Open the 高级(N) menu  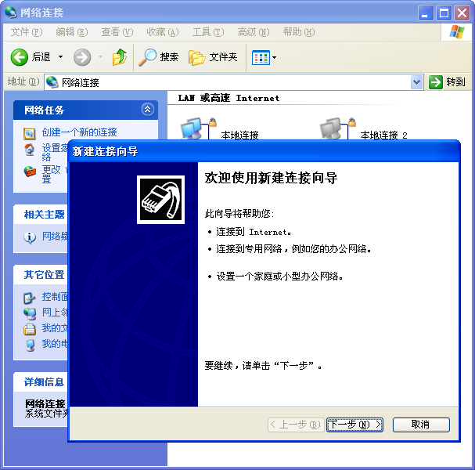point(253,32)
